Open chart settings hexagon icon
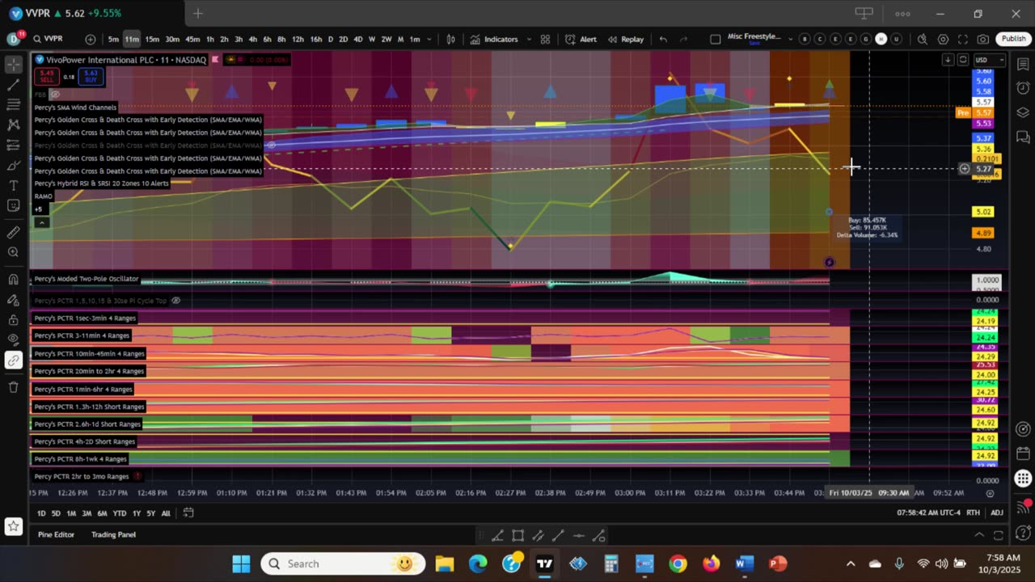Viewport: 1035px width, 582px height. [943, 39]
